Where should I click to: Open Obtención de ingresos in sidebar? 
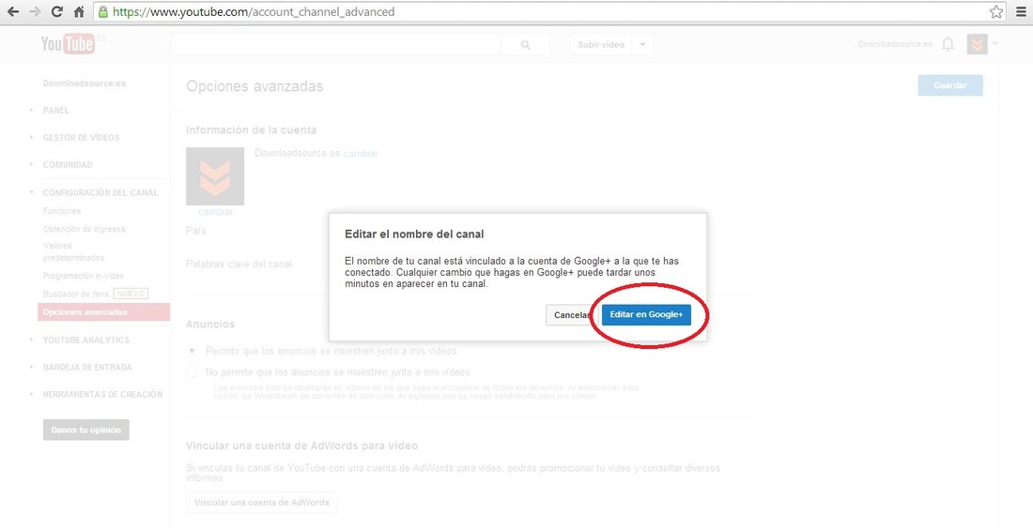(x=84, y=229)
